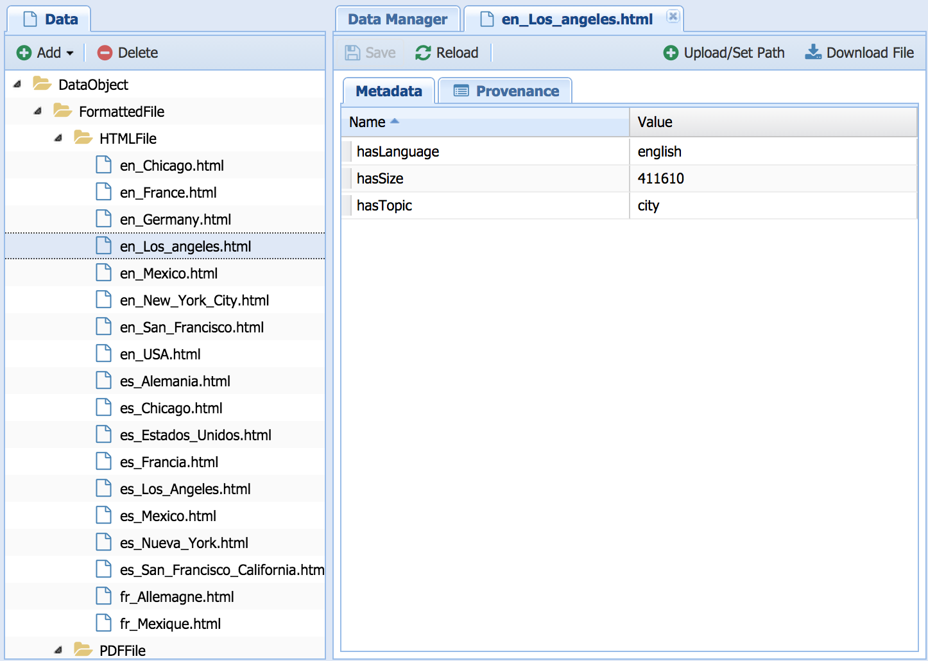Click the red Delete minus icon
Viewport: 928px width, 661px height.
point(105,53)
